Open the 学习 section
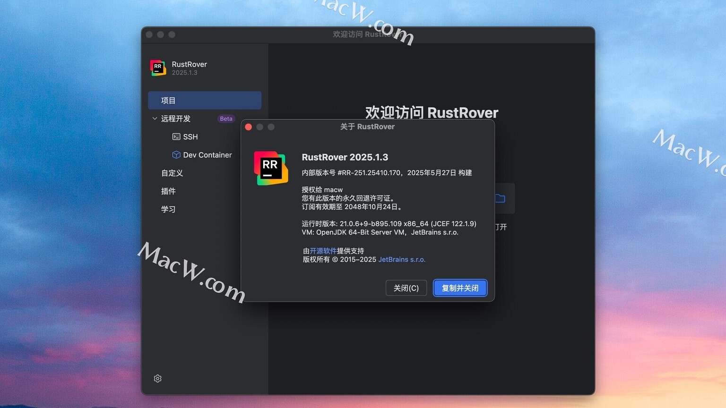This screenshot has width=726, height=408. [168, 209]
